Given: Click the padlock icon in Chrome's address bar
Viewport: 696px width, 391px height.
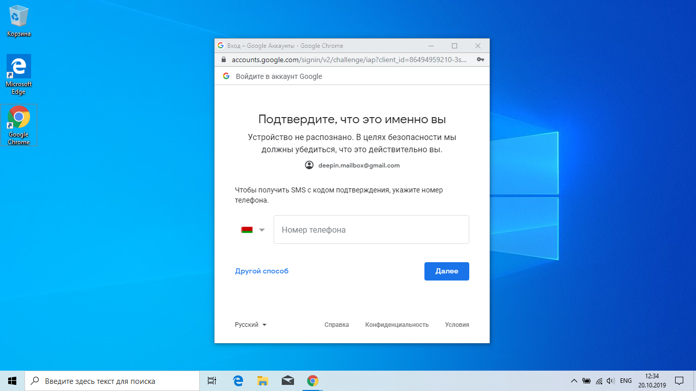Looking at the screenshot, I should (223, 60).
